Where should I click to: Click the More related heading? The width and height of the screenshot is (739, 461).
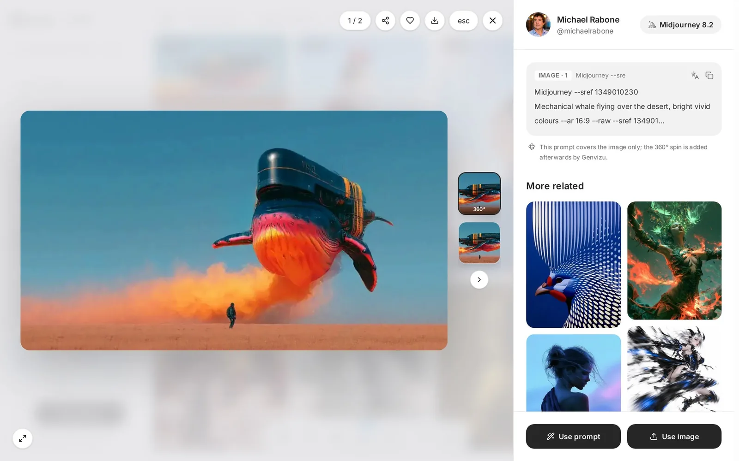coord(555,186)
